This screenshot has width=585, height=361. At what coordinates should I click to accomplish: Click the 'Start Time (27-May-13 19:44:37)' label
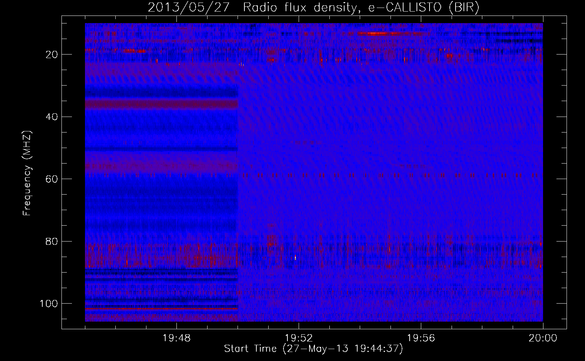click(313, 349)
